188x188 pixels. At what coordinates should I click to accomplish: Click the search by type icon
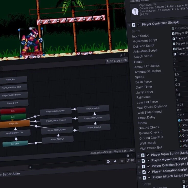tap(109, 162)
